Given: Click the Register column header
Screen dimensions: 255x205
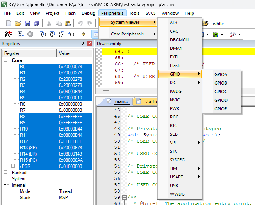Looking at the screenshot, I should point(29,53).
